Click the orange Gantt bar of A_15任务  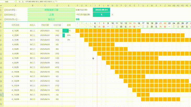[143, 95]
